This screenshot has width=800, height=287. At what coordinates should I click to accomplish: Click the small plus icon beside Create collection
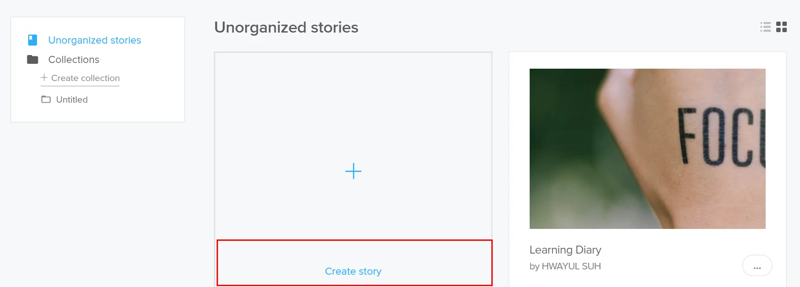[44, 77]
